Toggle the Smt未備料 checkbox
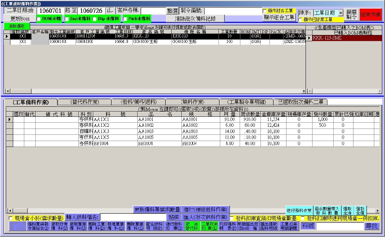Viewport: 385px width, 237px height. point(67,19)
